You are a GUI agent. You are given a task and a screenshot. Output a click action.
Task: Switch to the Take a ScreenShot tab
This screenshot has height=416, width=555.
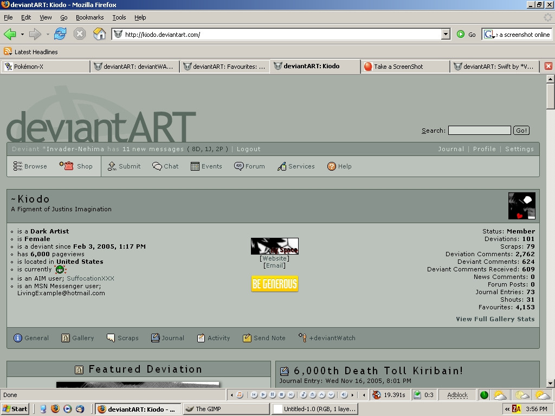404,67
